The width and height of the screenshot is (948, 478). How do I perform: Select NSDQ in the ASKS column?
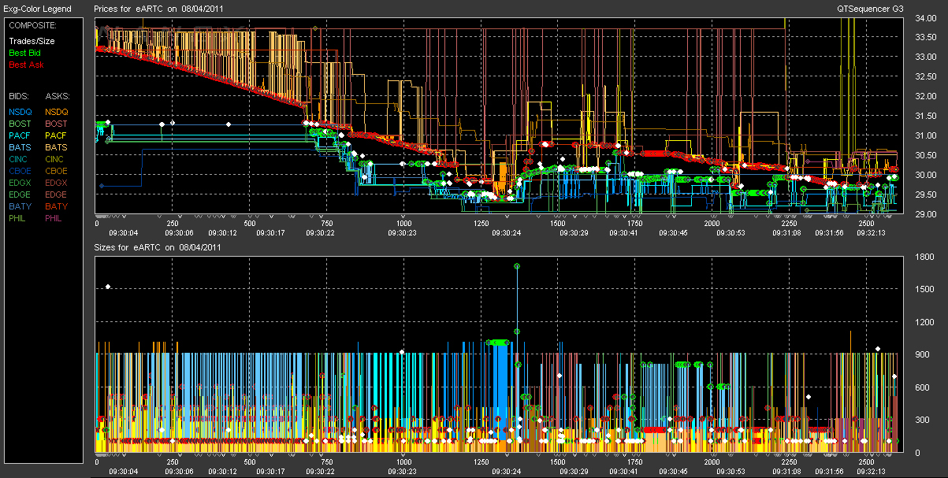pos(58,112)
